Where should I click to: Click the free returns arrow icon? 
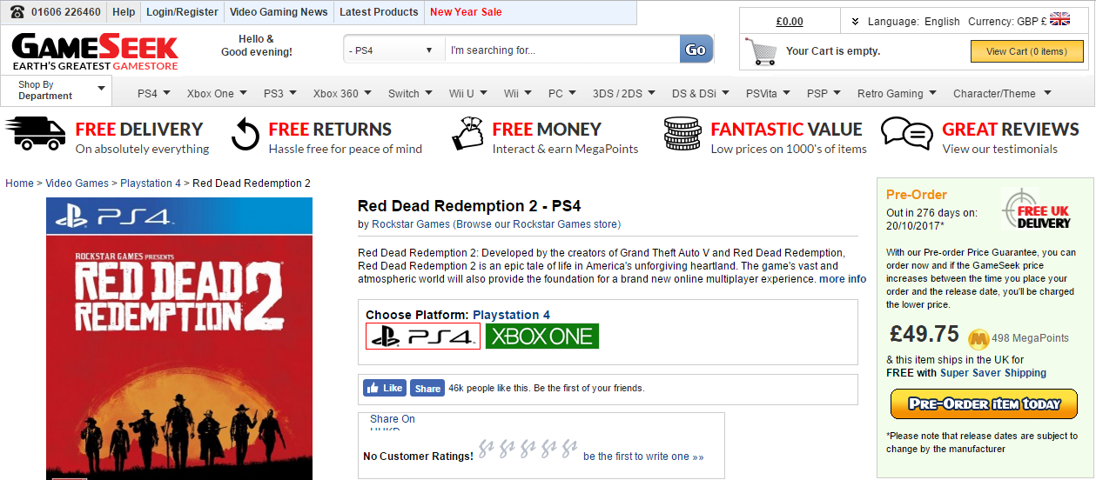tap(245, 136)
